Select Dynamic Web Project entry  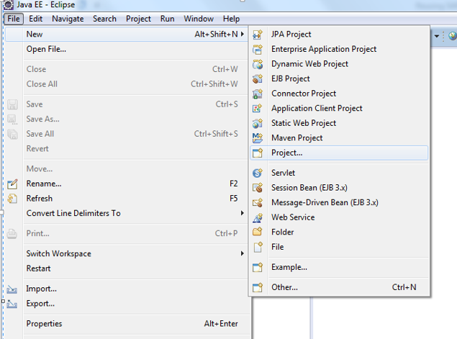pyautogui.click(x=339, y=64)
